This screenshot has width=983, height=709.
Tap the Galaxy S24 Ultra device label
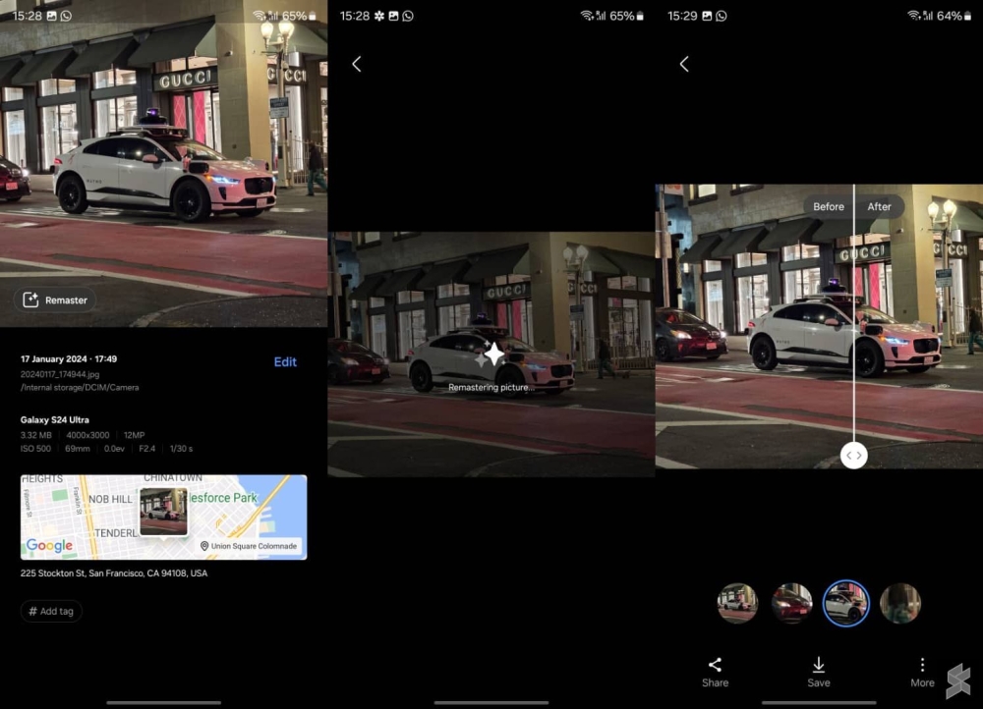tap(54, 419)
